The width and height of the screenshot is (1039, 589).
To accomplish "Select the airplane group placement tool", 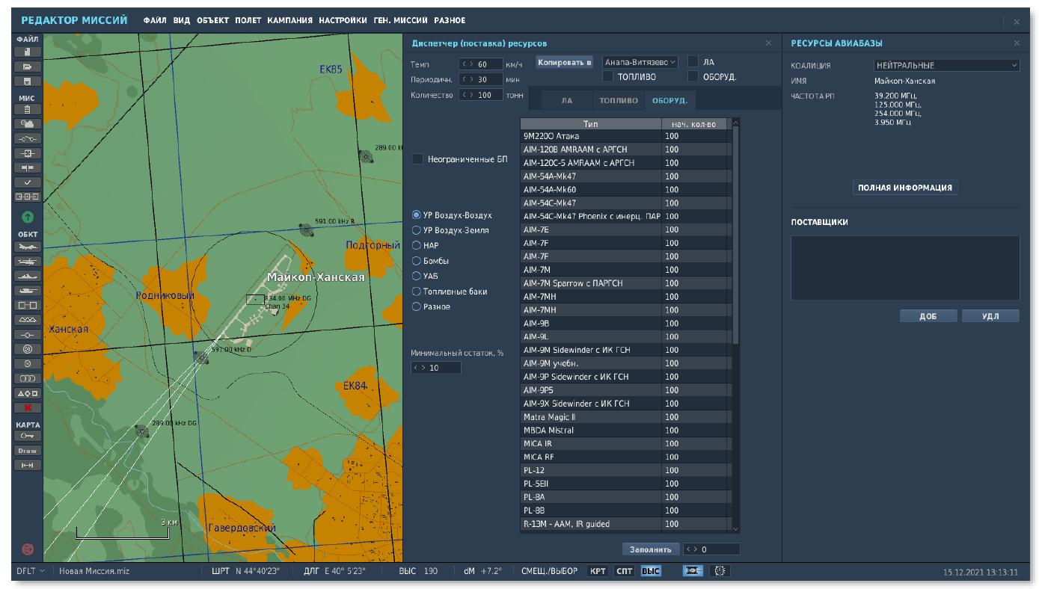I will [x=28, y=247].
